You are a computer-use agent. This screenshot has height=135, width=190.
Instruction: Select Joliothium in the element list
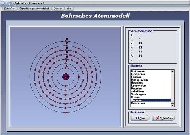tap(151, 91)
